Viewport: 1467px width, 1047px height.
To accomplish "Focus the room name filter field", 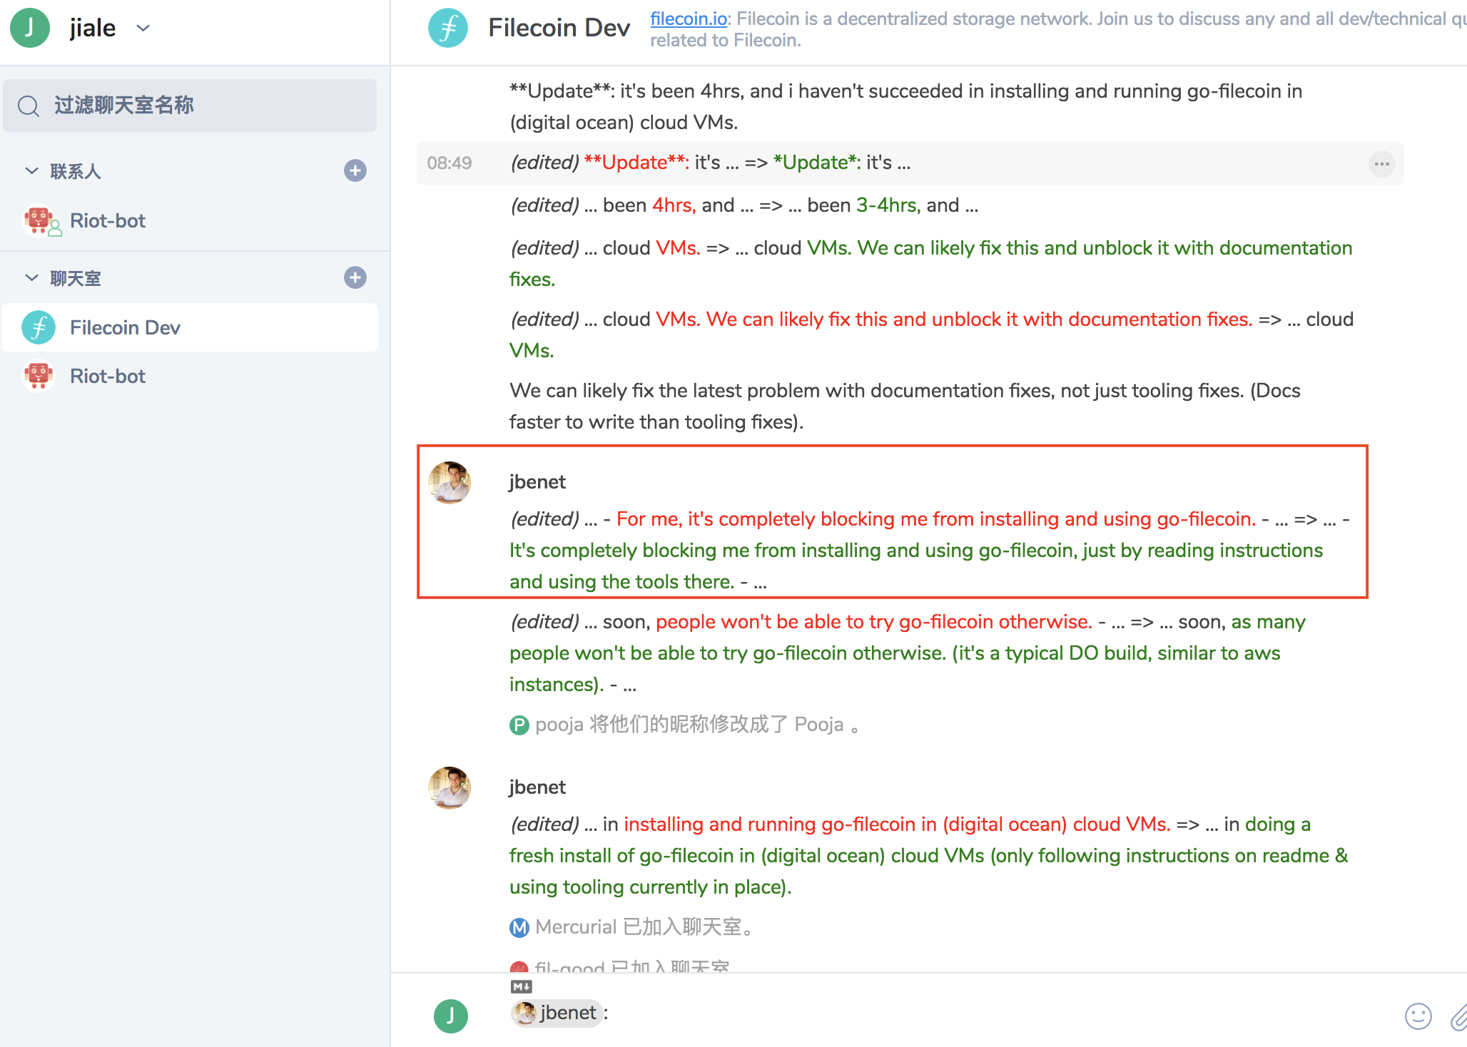I will point(190,106).
